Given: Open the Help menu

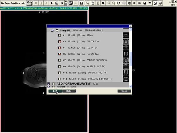Looking at the screenshot, I should [x=23, y=3].
